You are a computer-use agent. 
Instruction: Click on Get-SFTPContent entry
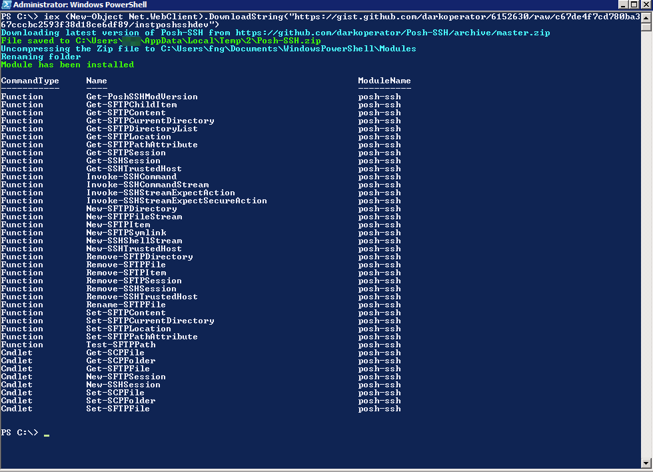click(x=126, y=113)
